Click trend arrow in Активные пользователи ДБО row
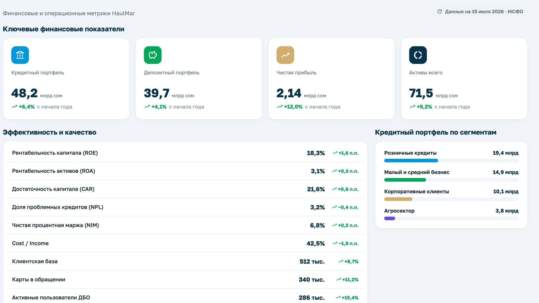The width and height of the screenshot is (539, 303). click(338, 298)
